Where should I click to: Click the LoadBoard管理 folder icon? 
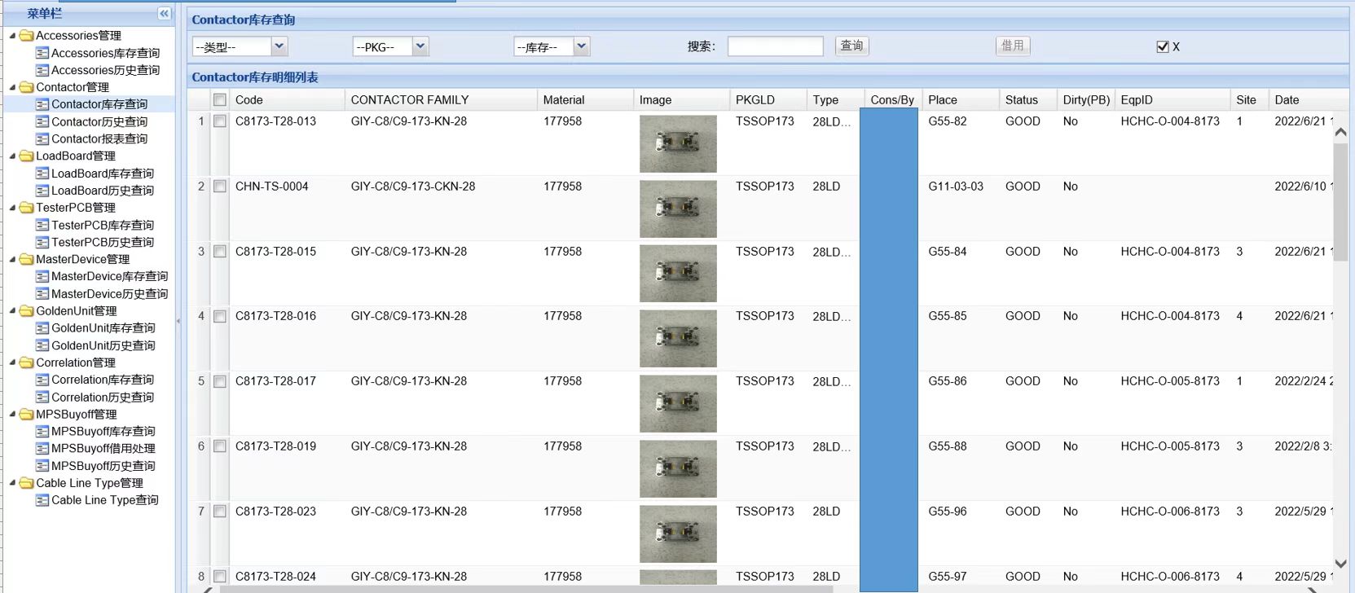click(x=26, y=156)
